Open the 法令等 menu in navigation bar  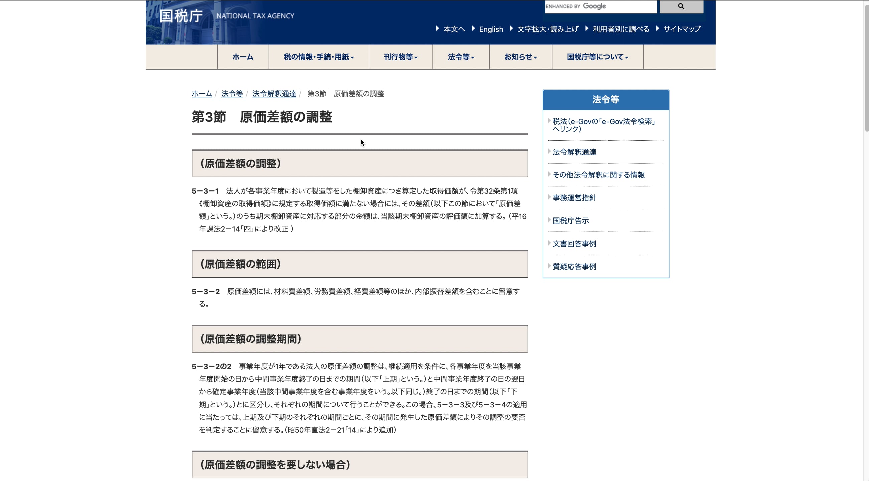click(x=460, y=57)
